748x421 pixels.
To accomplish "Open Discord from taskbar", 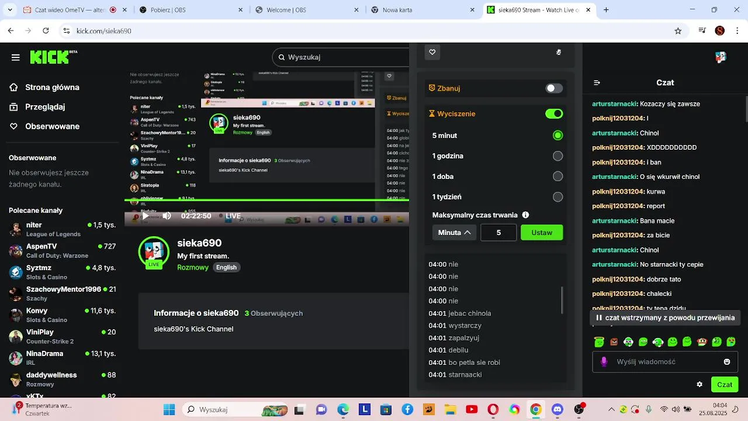I will point(557,409).
